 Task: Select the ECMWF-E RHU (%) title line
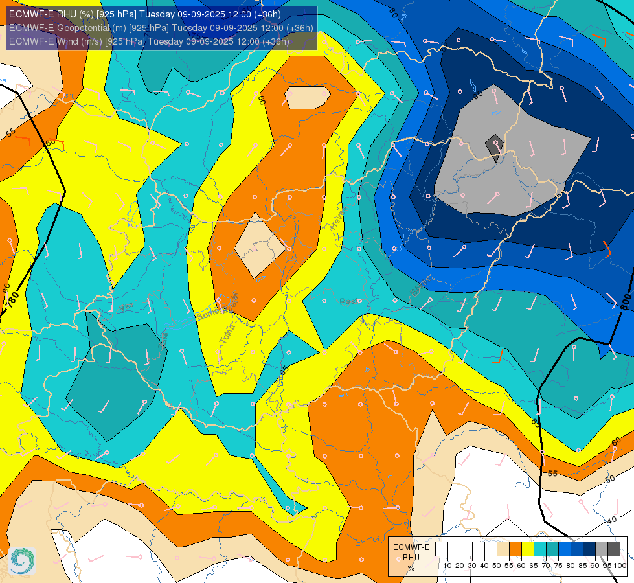145,14
